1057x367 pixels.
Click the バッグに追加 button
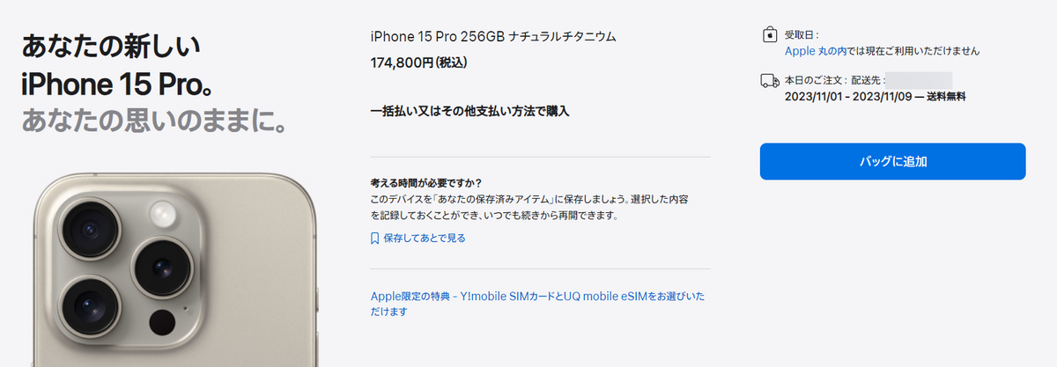[x=892, y=161]
